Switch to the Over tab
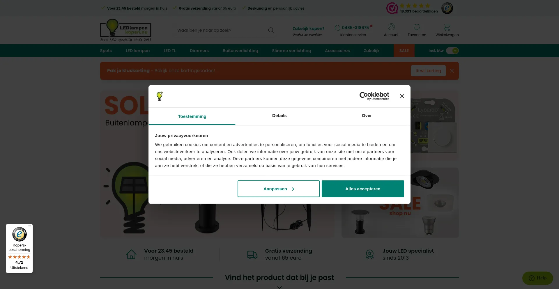 tap(367, 116)
